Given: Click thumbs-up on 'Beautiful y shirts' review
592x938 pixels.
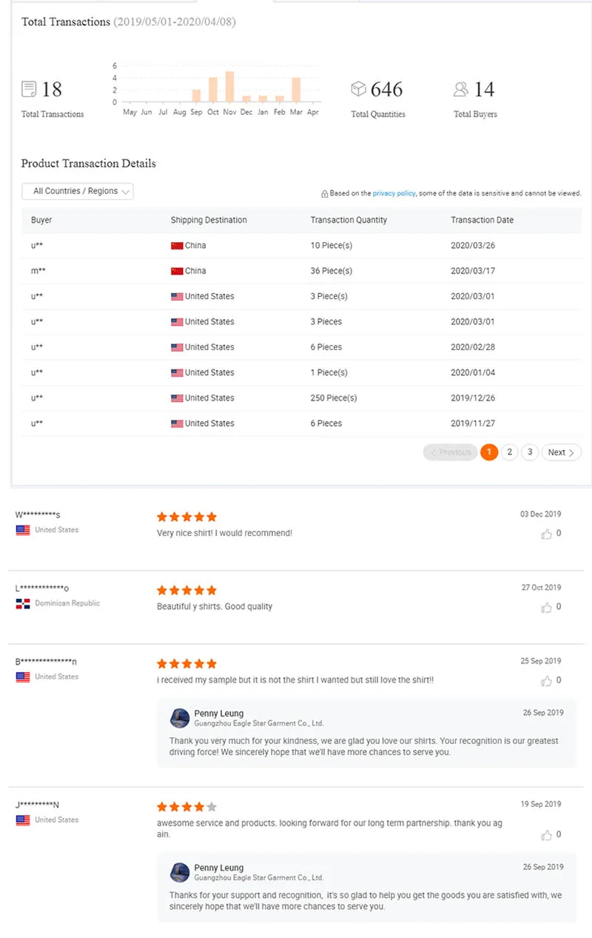Looking at the screenshot, I should (x=547, y=607).
